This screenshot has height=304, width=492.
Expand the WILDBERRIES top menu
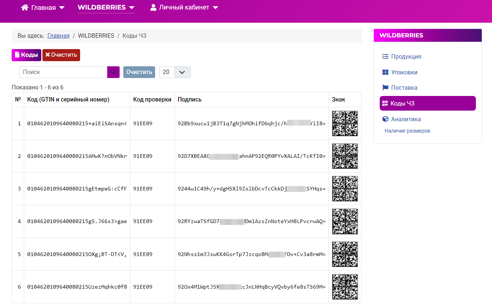(106, 8)
